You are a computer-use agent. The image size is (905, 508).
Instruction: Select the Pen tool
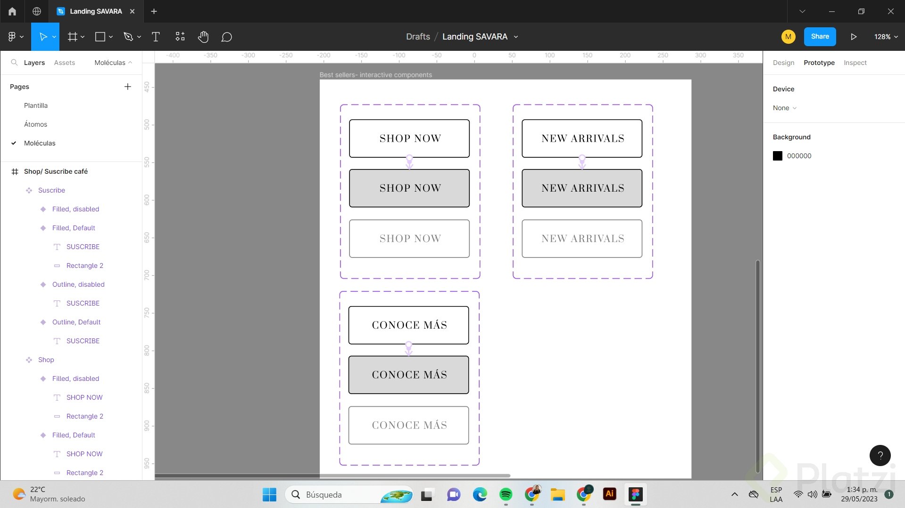128,37
